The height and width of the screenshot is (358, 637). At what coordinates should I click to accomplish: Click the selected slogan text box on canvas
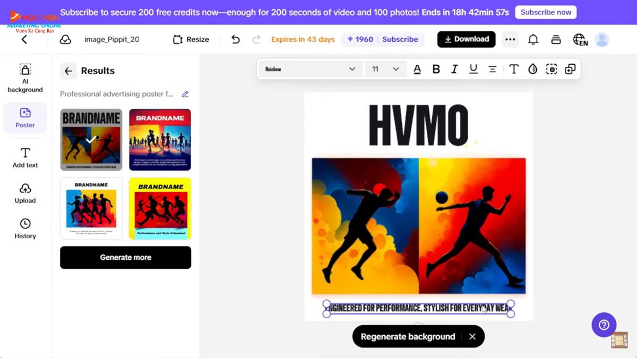coord(418,308)
